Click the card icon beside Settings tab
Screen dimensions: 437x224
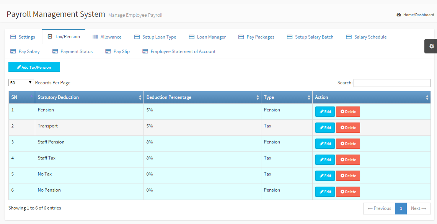coord(13,37)
